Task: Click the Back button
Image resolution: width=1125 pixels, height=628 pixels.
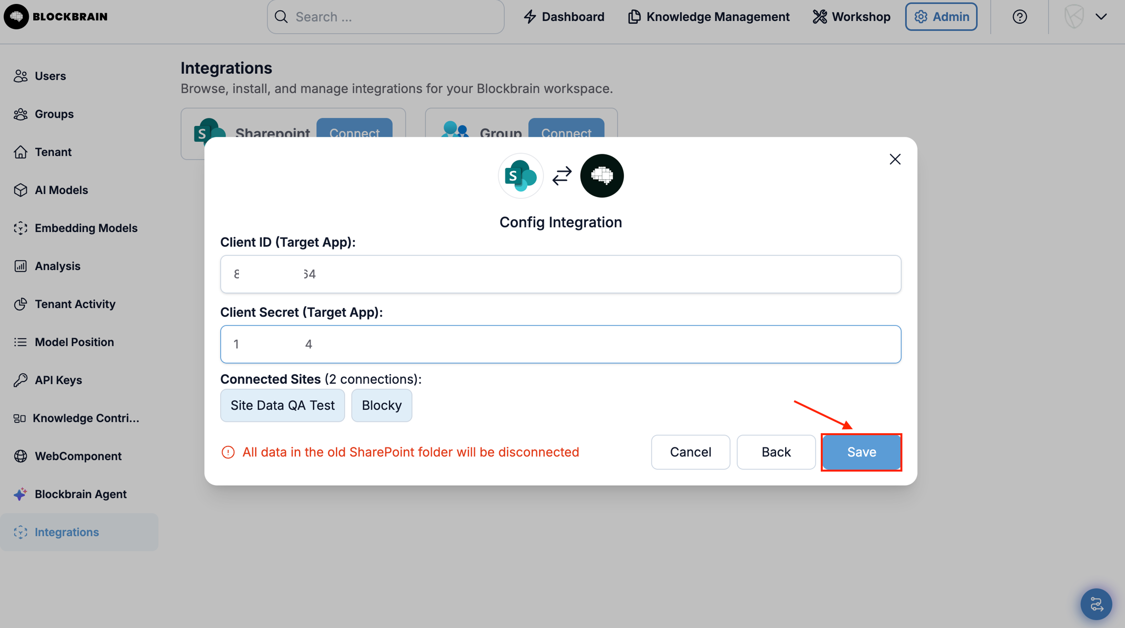Action: point(776,452)
